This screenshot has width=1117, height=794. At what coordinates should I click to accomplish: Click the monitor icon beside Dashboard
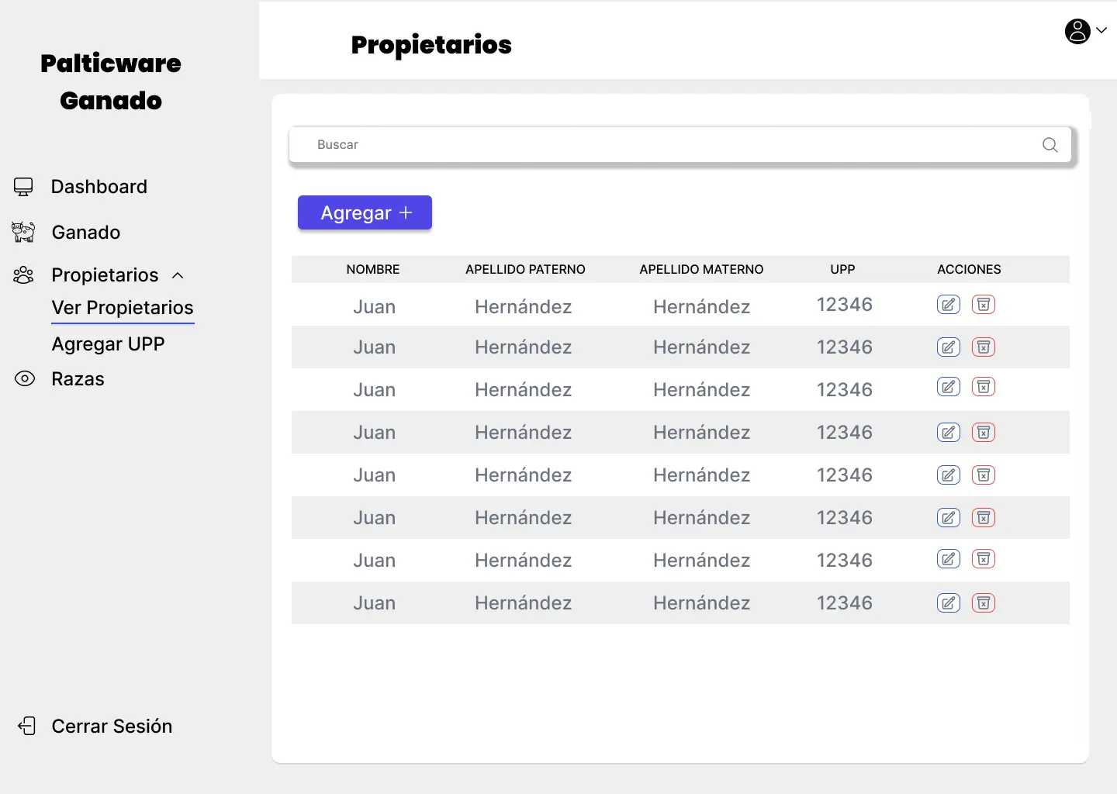click(23, 187)
